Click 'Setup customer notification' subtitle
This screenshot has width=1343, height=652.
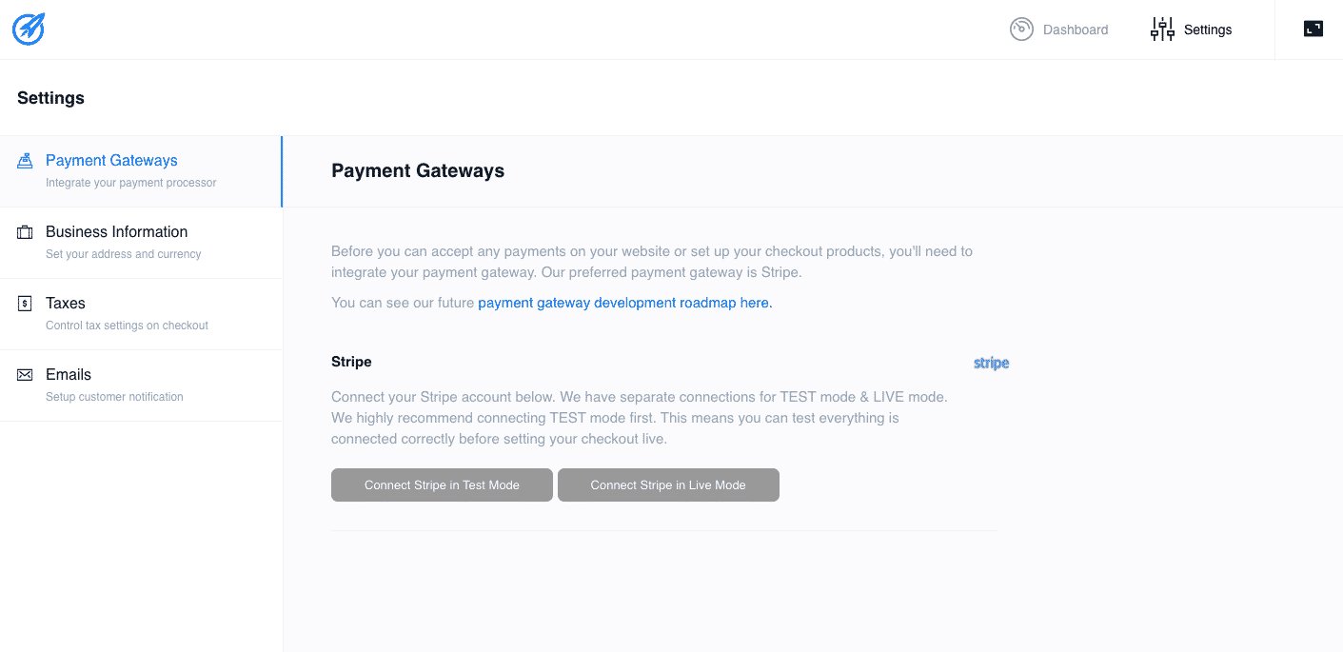(114, 397)
